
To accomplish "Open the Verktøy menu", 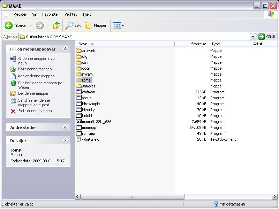I will click(71, 14).
